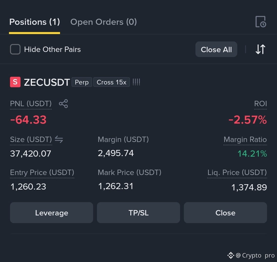Enable the Hide Other Pairs checkbox
Image resolution: width=277 pixels, height=262 pixels.
(15, 49)
